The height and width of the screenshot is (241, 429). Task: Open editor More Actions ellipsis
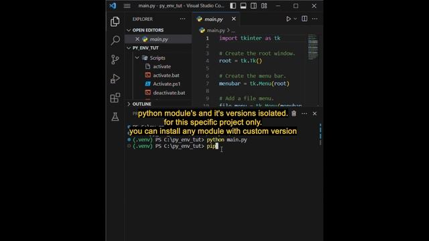(315, 19)
